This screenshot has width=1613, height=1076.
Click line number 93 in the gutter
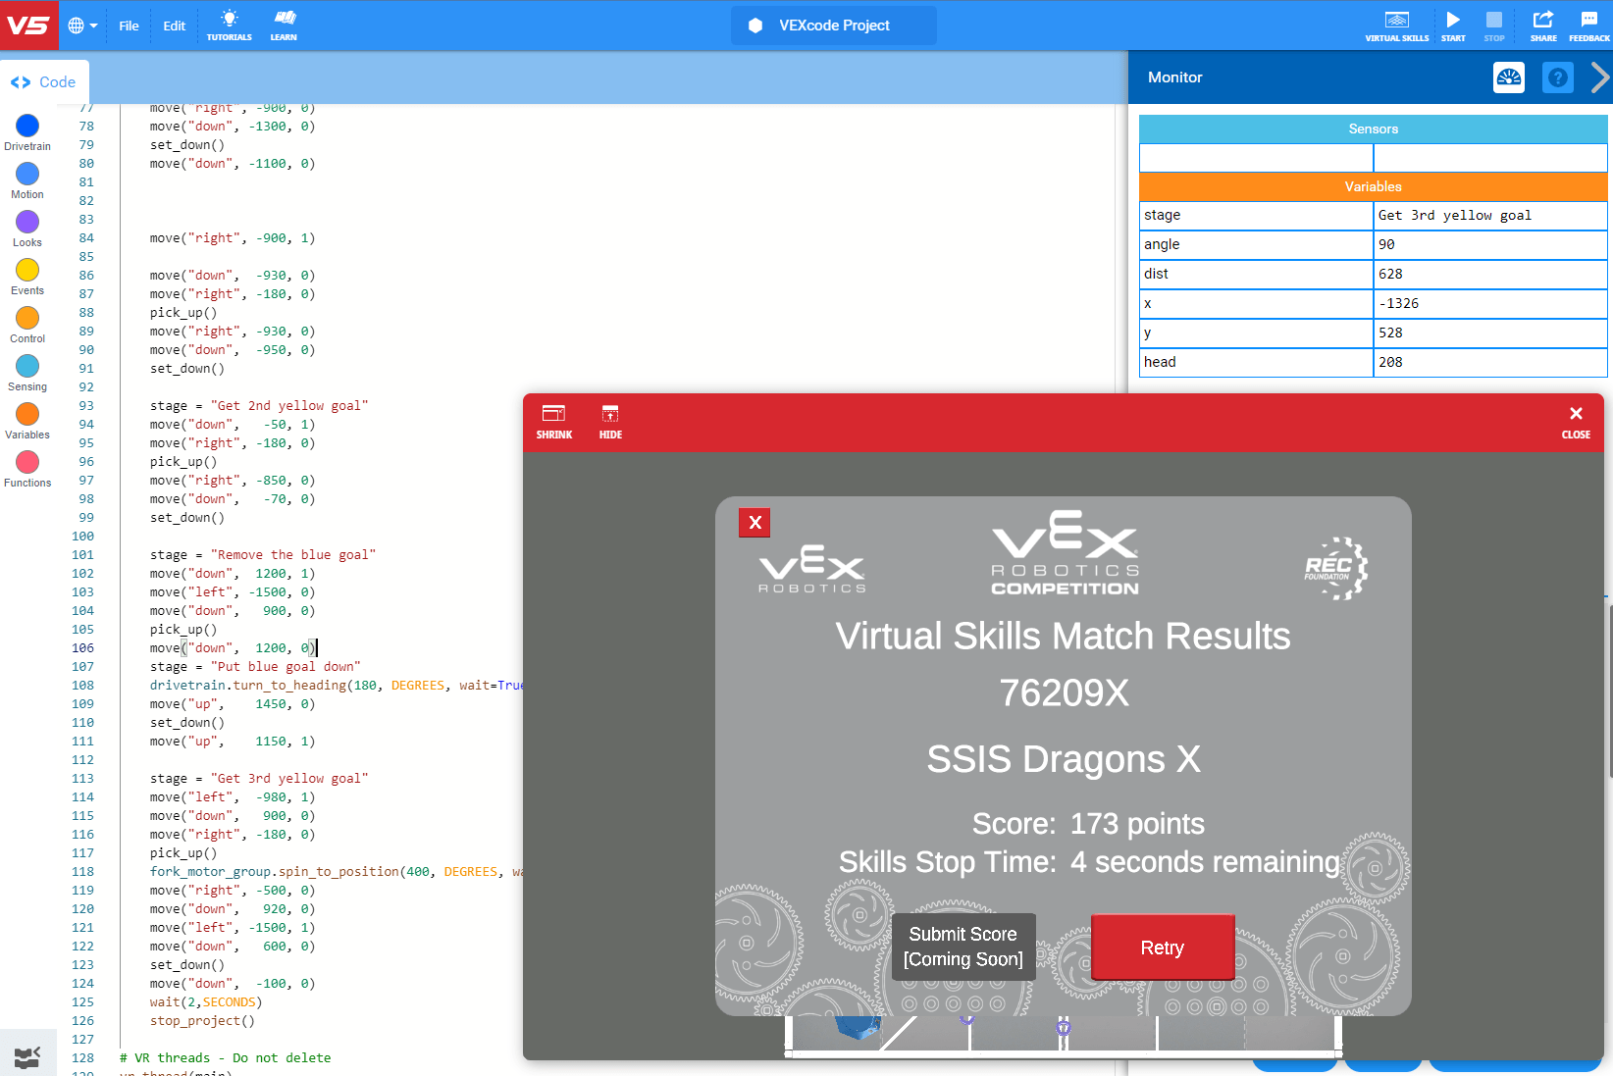point(86,406)
